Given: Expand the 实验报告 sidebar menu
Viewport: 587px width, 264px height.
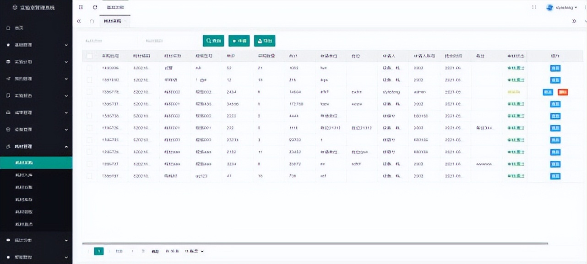Looking at the screenshot, I should pos(36,96).
